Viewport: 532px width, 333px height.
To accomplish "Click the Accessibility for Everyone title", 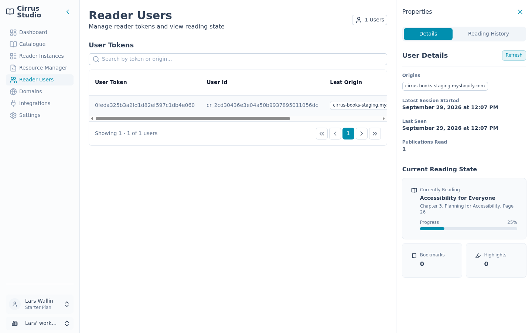I will tap(457, 198).
